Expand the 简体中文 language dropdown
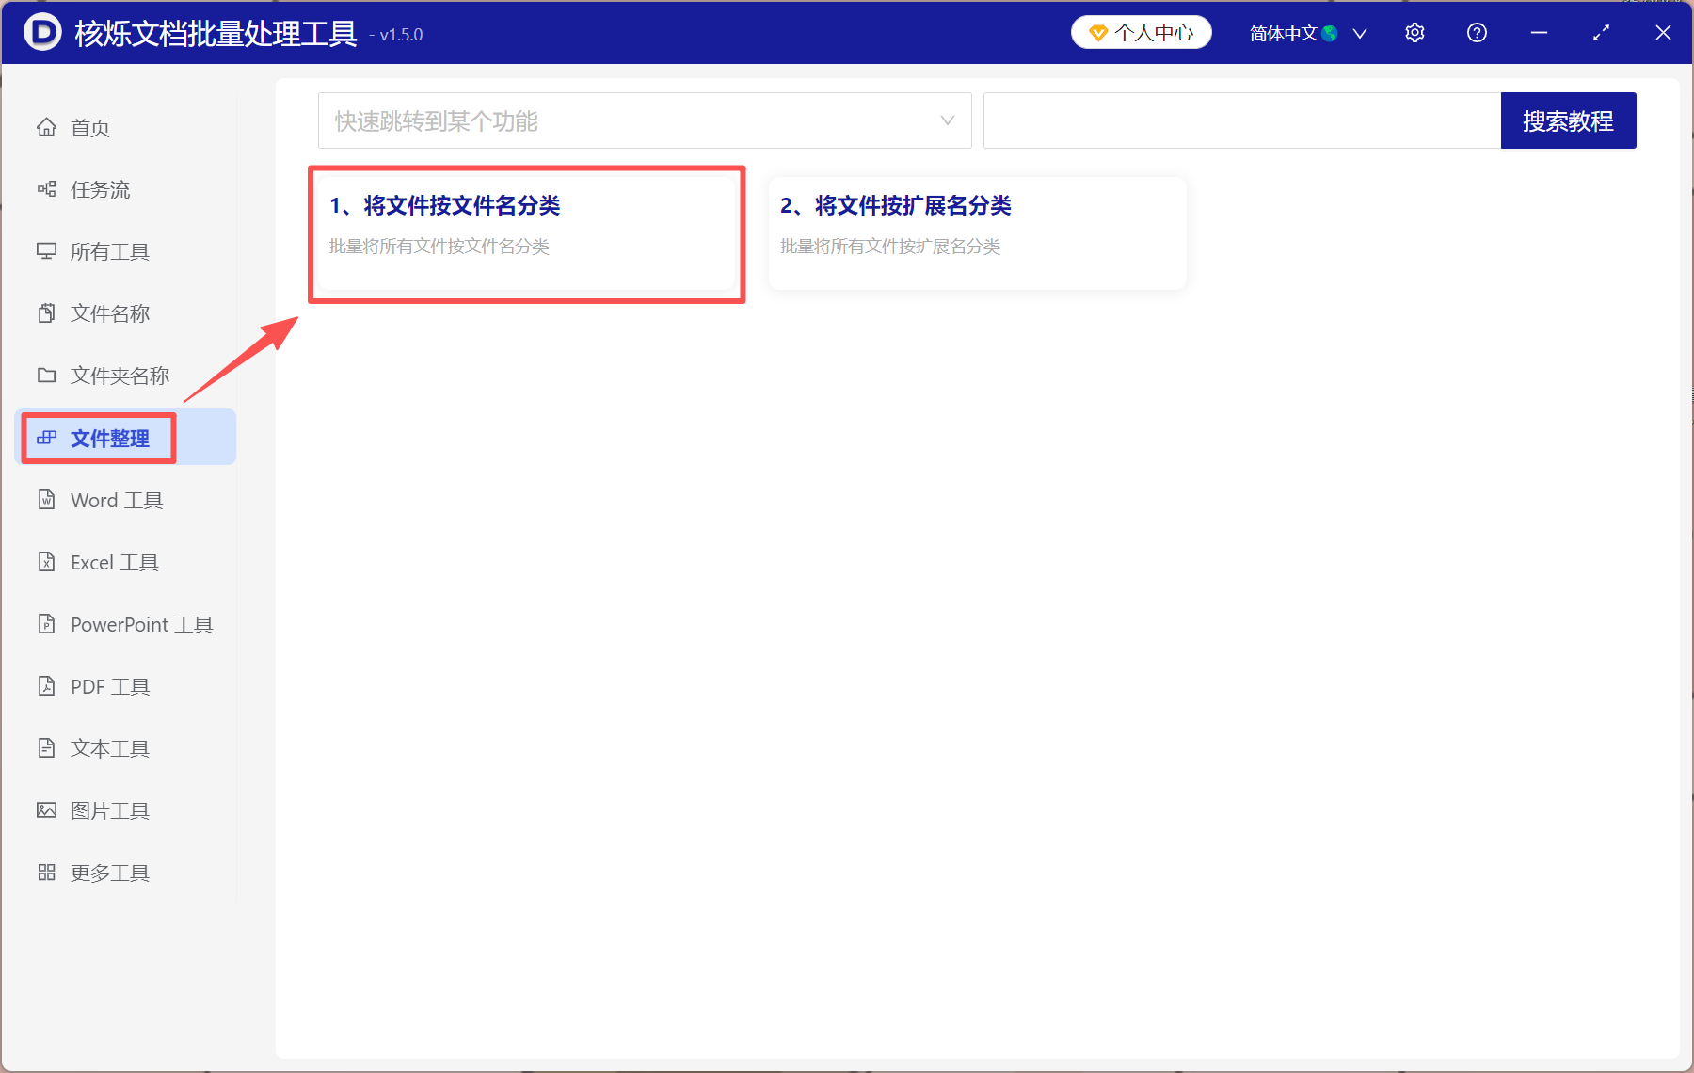1694x1073 pixels. pos(1306,33)
